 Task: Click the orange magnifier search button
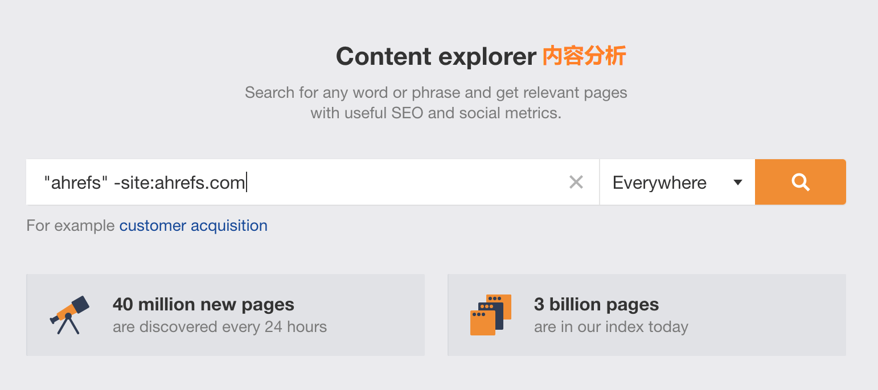800,182
